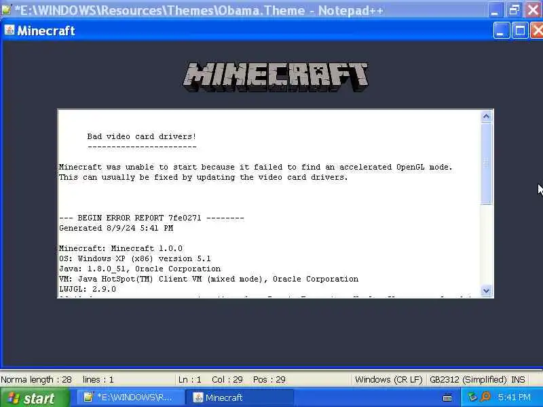Click 'GB2312 (Simplified)' encoding status entry
This screenshot has width=543, height=407.
pos(468,380)
